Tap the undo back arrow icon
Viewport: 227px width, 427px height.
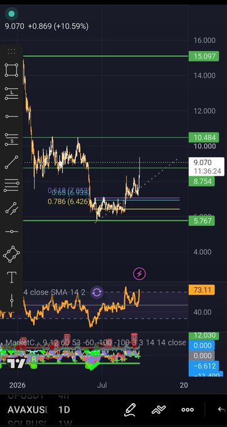pyautogui.click(x=222, y=409)
